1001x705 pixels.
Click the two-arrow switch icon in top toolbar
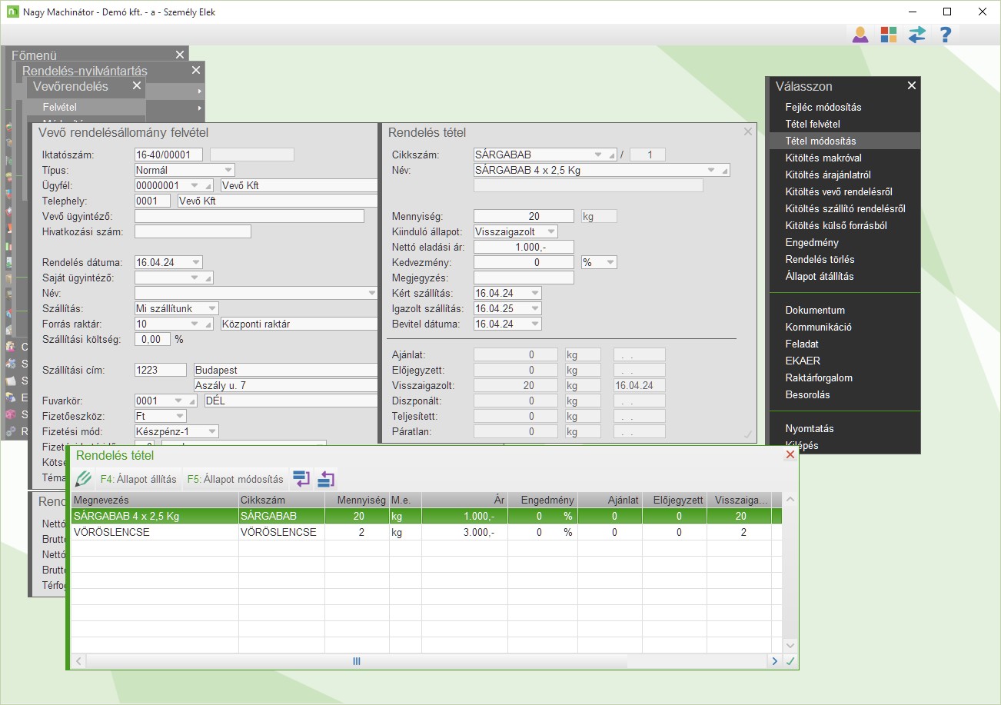tap(916, 35)
